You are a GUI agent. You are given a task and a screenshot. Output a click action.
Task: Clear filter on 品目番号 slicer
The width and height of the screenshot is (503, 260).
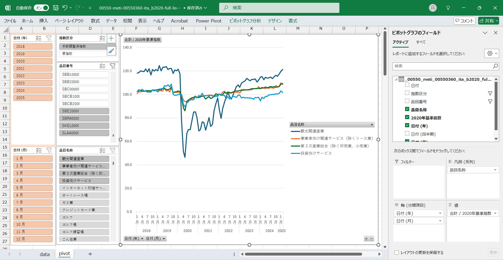click(x=113, y=66)
